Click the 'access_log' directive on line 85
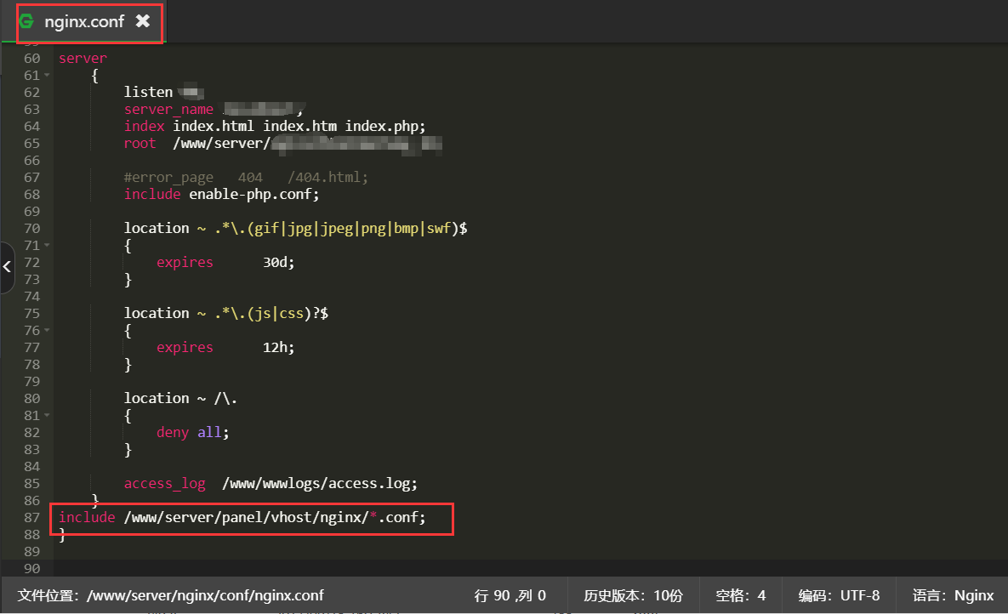The width and height of the screenshot is (1008, 614). tap(164, 484)
